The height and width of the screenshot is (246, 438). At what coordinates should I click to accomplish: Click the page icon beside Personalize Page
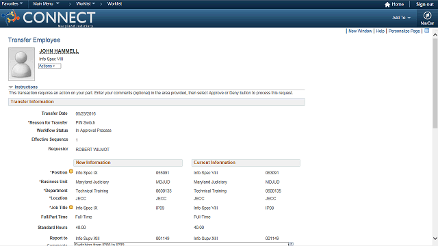[426, 31]
